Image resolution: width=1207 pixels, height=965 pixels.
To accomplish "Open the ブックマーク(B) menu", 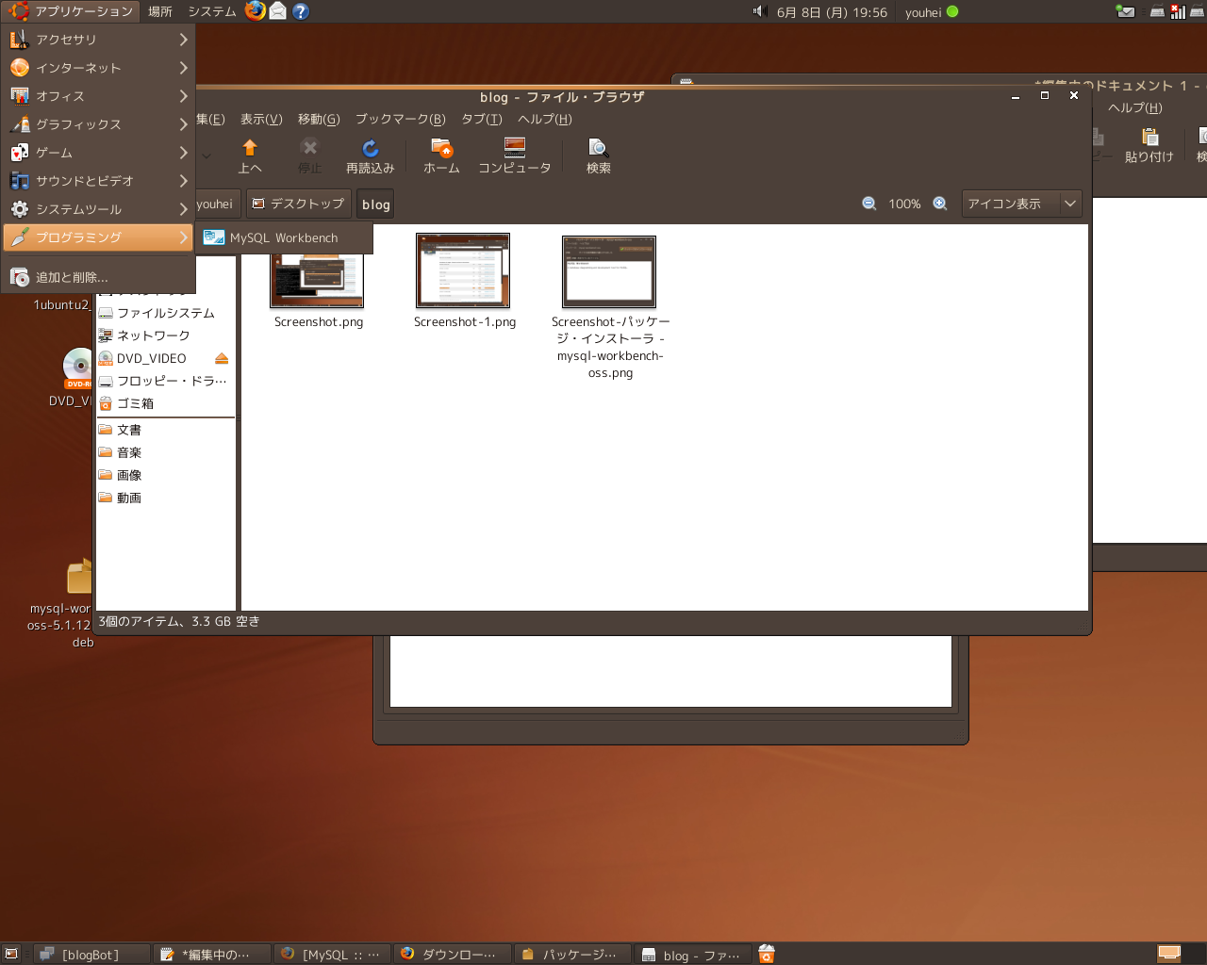I will coord(400,119).
